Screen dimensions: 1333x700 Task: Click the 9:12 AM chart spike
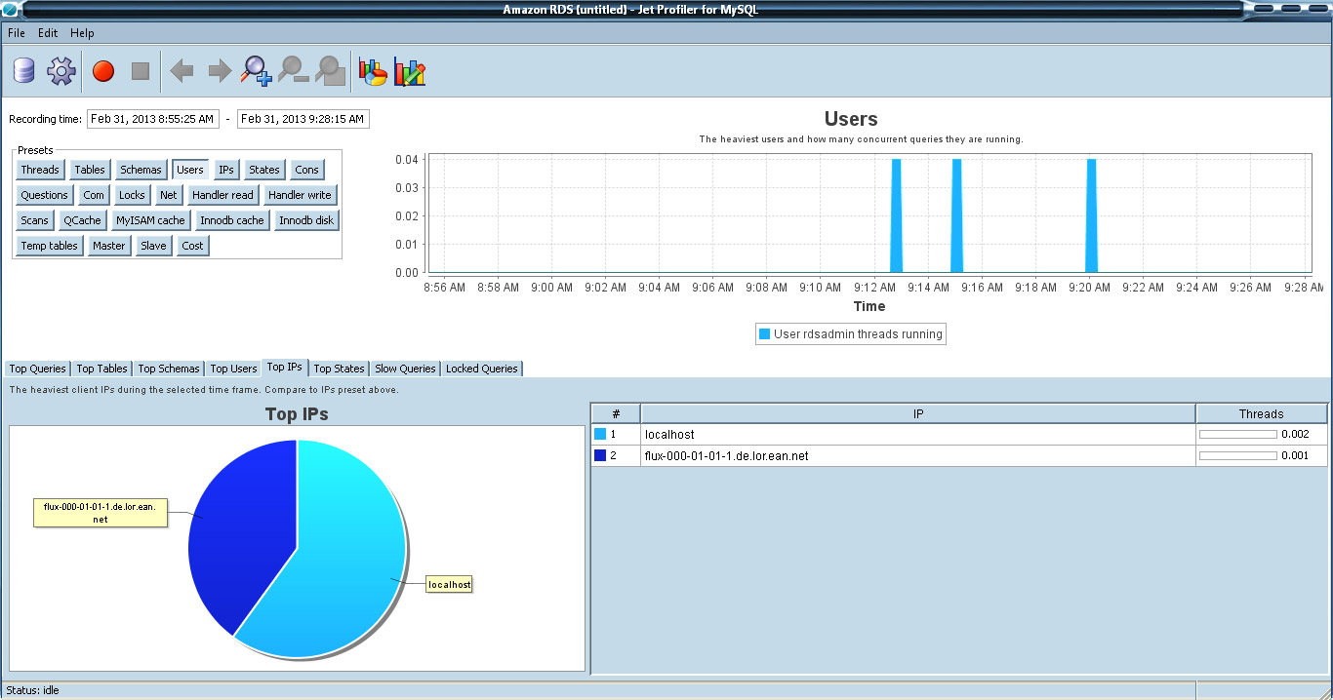896,215
